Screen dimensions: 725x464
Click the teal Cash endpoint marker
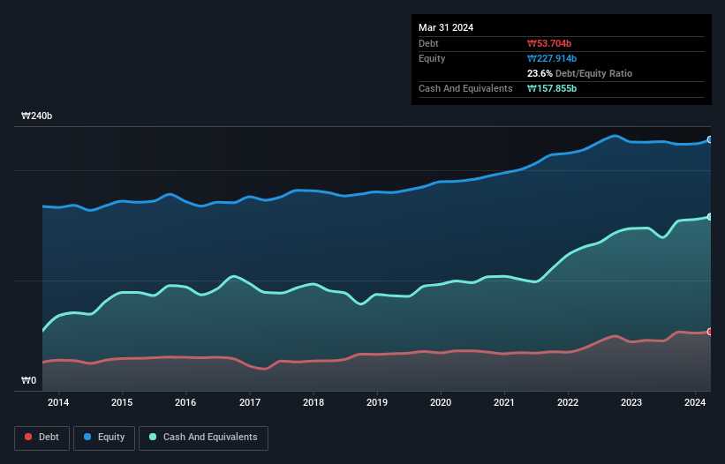710,216
